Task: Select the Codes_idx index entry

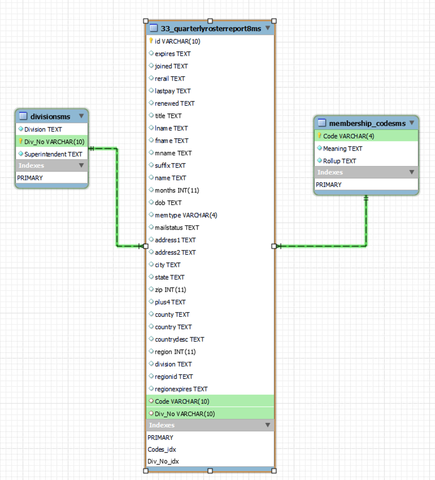Action: point(211,449)
